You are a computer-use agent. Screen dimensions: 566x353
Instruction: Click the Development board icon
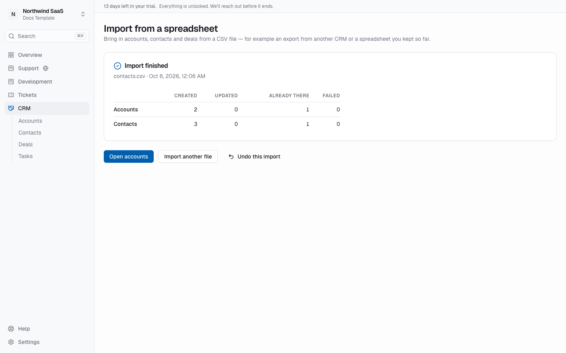pyautogui.click(x=11, y=82)
